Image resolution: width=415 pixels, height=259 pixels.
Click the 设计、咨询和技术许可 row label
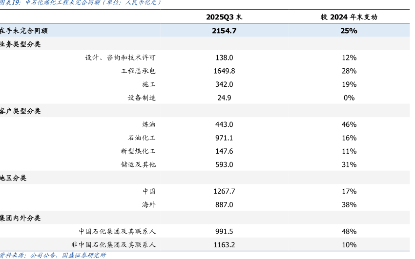[120, 58]
